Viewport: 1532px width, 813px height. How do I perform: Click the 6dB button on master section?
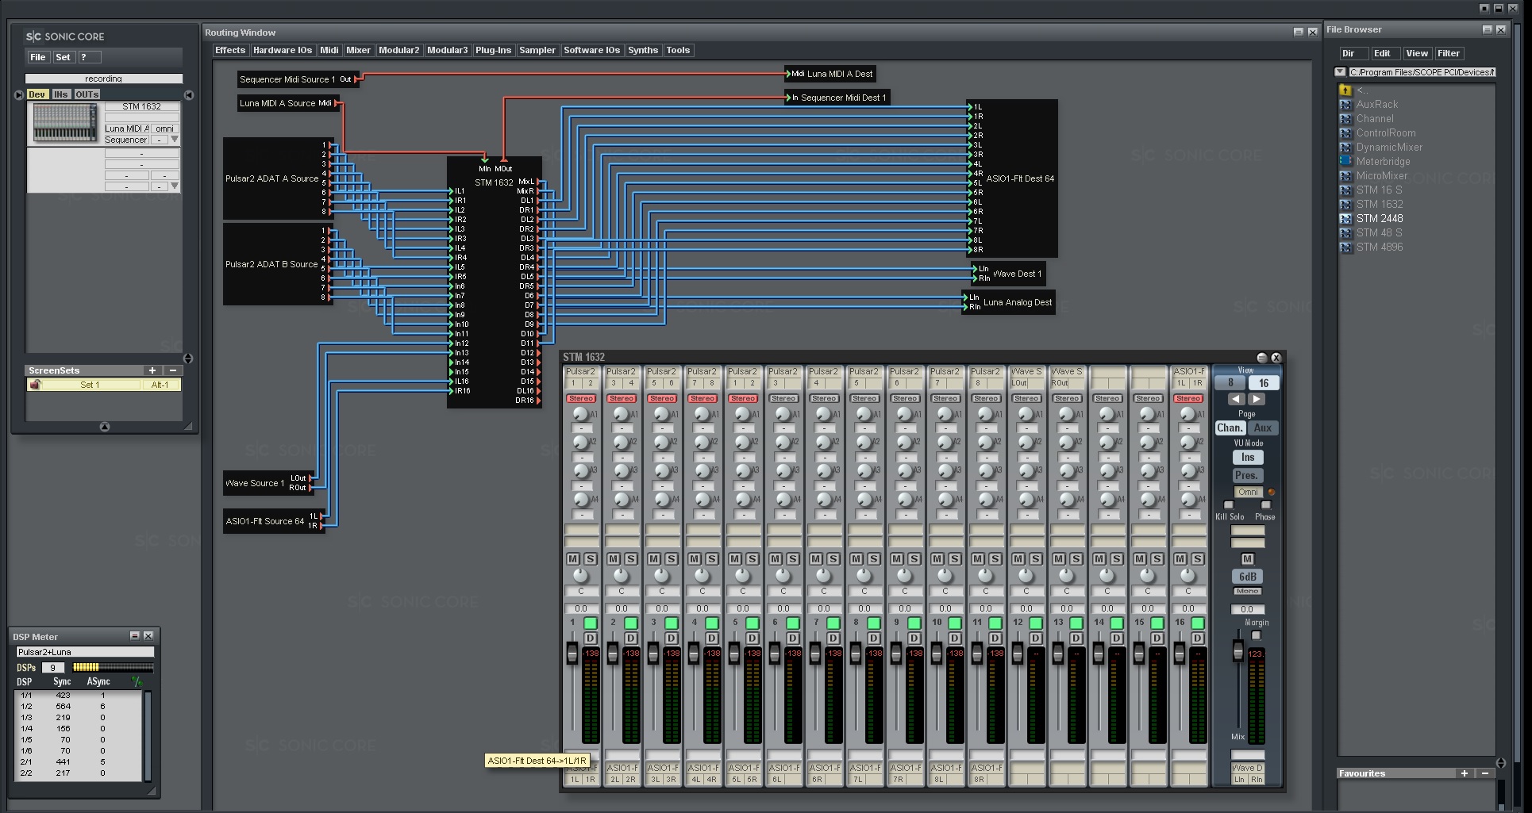click(1247, 577)
